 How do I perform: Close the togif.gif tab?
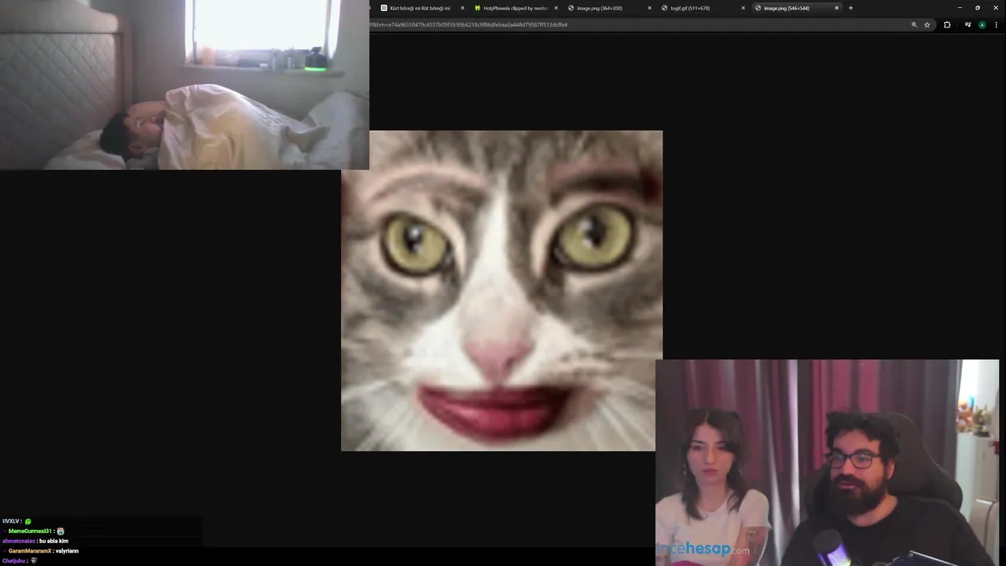click(x=743, y=8)
